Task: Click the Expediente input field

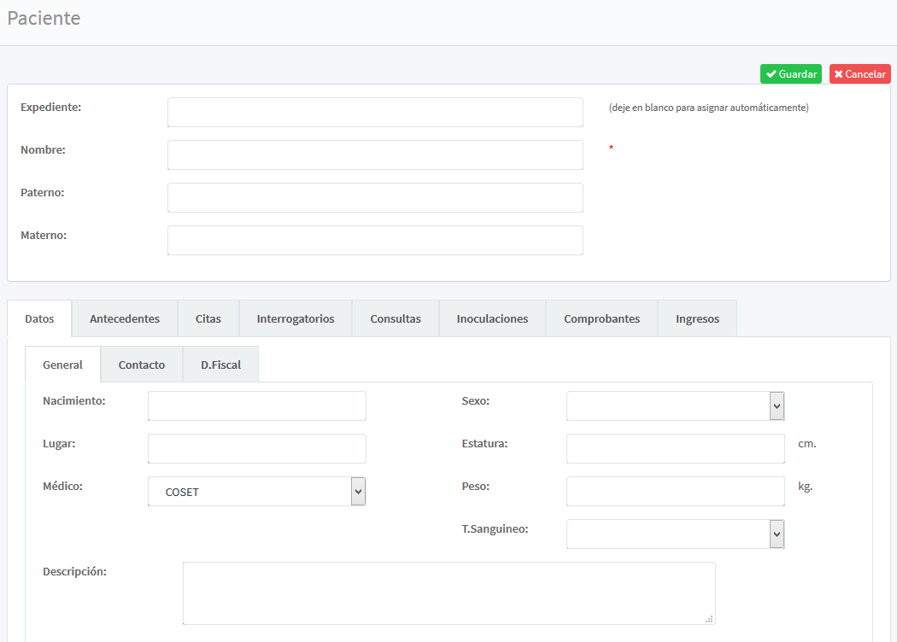Action: [375, 112]
